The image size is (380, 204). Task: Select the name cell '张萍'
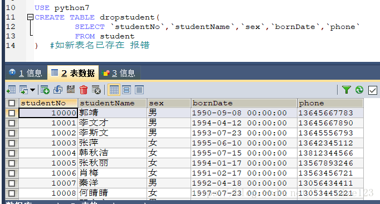(113, 143)
